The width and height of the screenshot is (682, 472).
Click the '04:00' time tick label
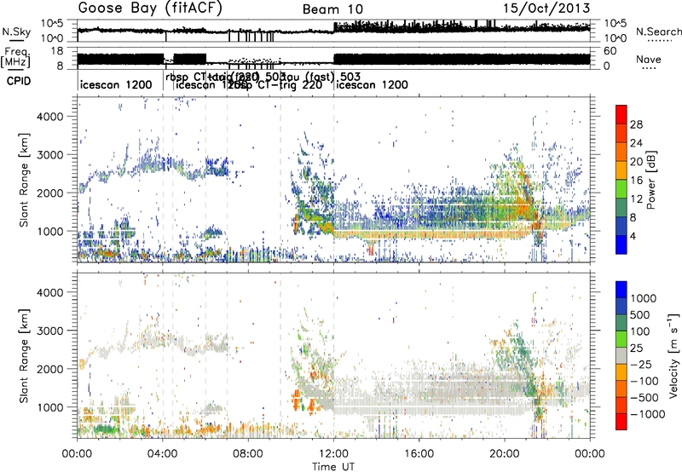(x=163, y=454)
